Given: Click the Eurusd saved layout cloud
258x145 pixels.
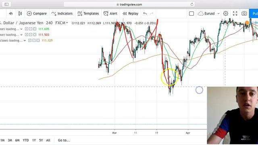Looking at the screenshot, I should tap(206, 13).
